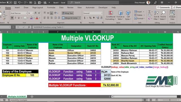Click Percent Style icon

90,18
